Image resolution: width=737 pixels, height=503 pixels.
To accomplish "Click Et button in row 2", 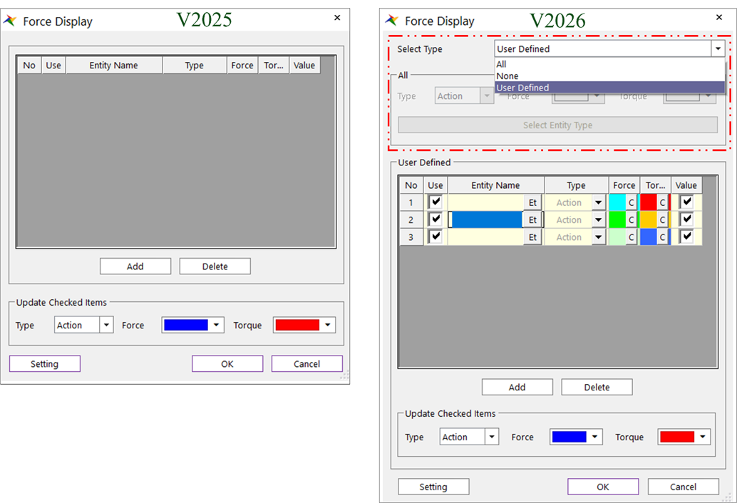I will coord(532,220).
